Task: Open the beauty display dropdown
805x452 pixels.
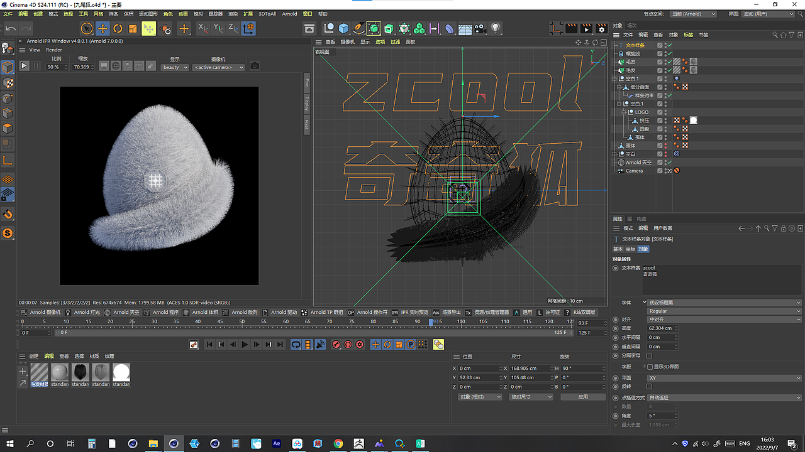Action: [175, 67]
